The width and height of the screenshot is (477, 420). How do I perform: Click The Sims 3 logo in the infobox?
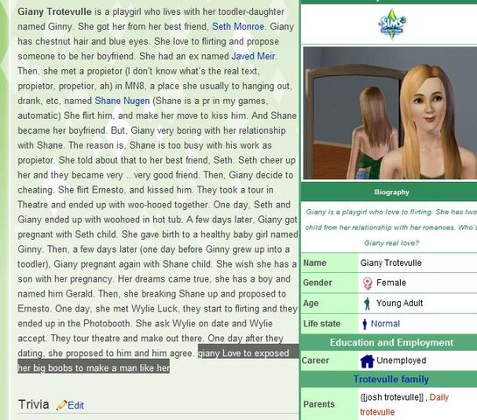tap(392, 24)
